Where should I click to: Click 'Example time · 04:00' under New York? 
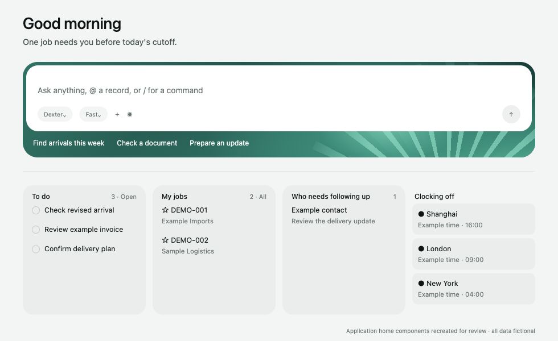[450, 294]
